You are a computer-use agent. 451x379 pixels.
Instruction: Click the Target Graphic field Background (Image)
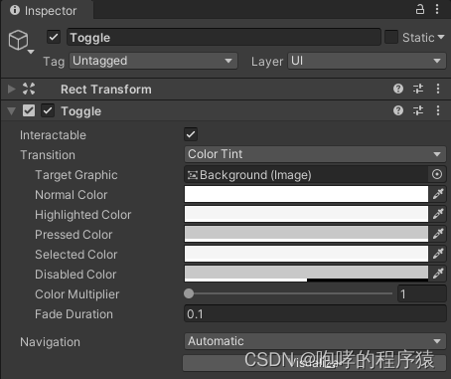(x=306, y=174)
